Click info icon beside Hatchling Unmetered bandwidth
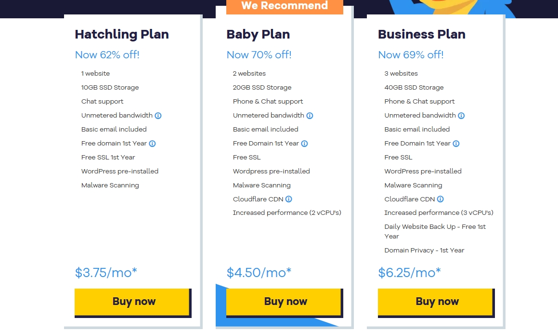Screen dimensions: 558x331 coord(158,116)
